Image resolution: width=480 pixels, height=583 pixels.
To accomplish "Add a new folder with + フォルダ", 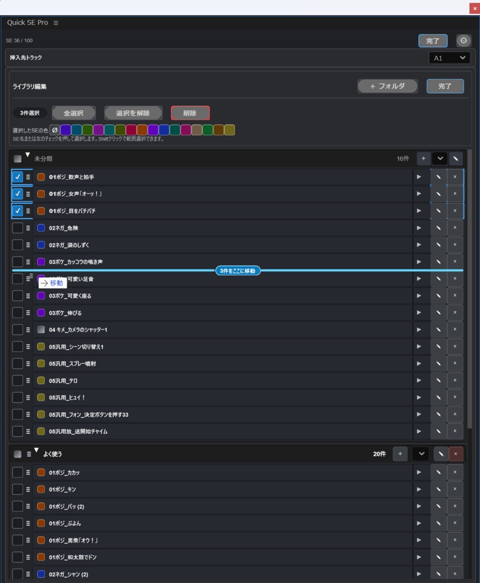I will pyautogui.click(x=387, y=87).
